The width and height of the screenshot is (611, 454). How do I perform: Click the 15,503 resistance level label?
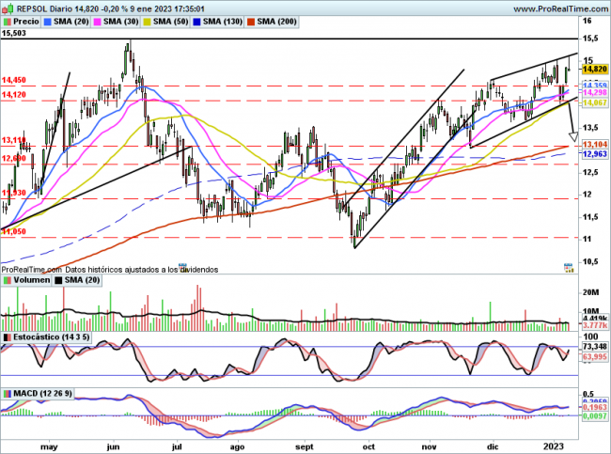pos(13,33)
